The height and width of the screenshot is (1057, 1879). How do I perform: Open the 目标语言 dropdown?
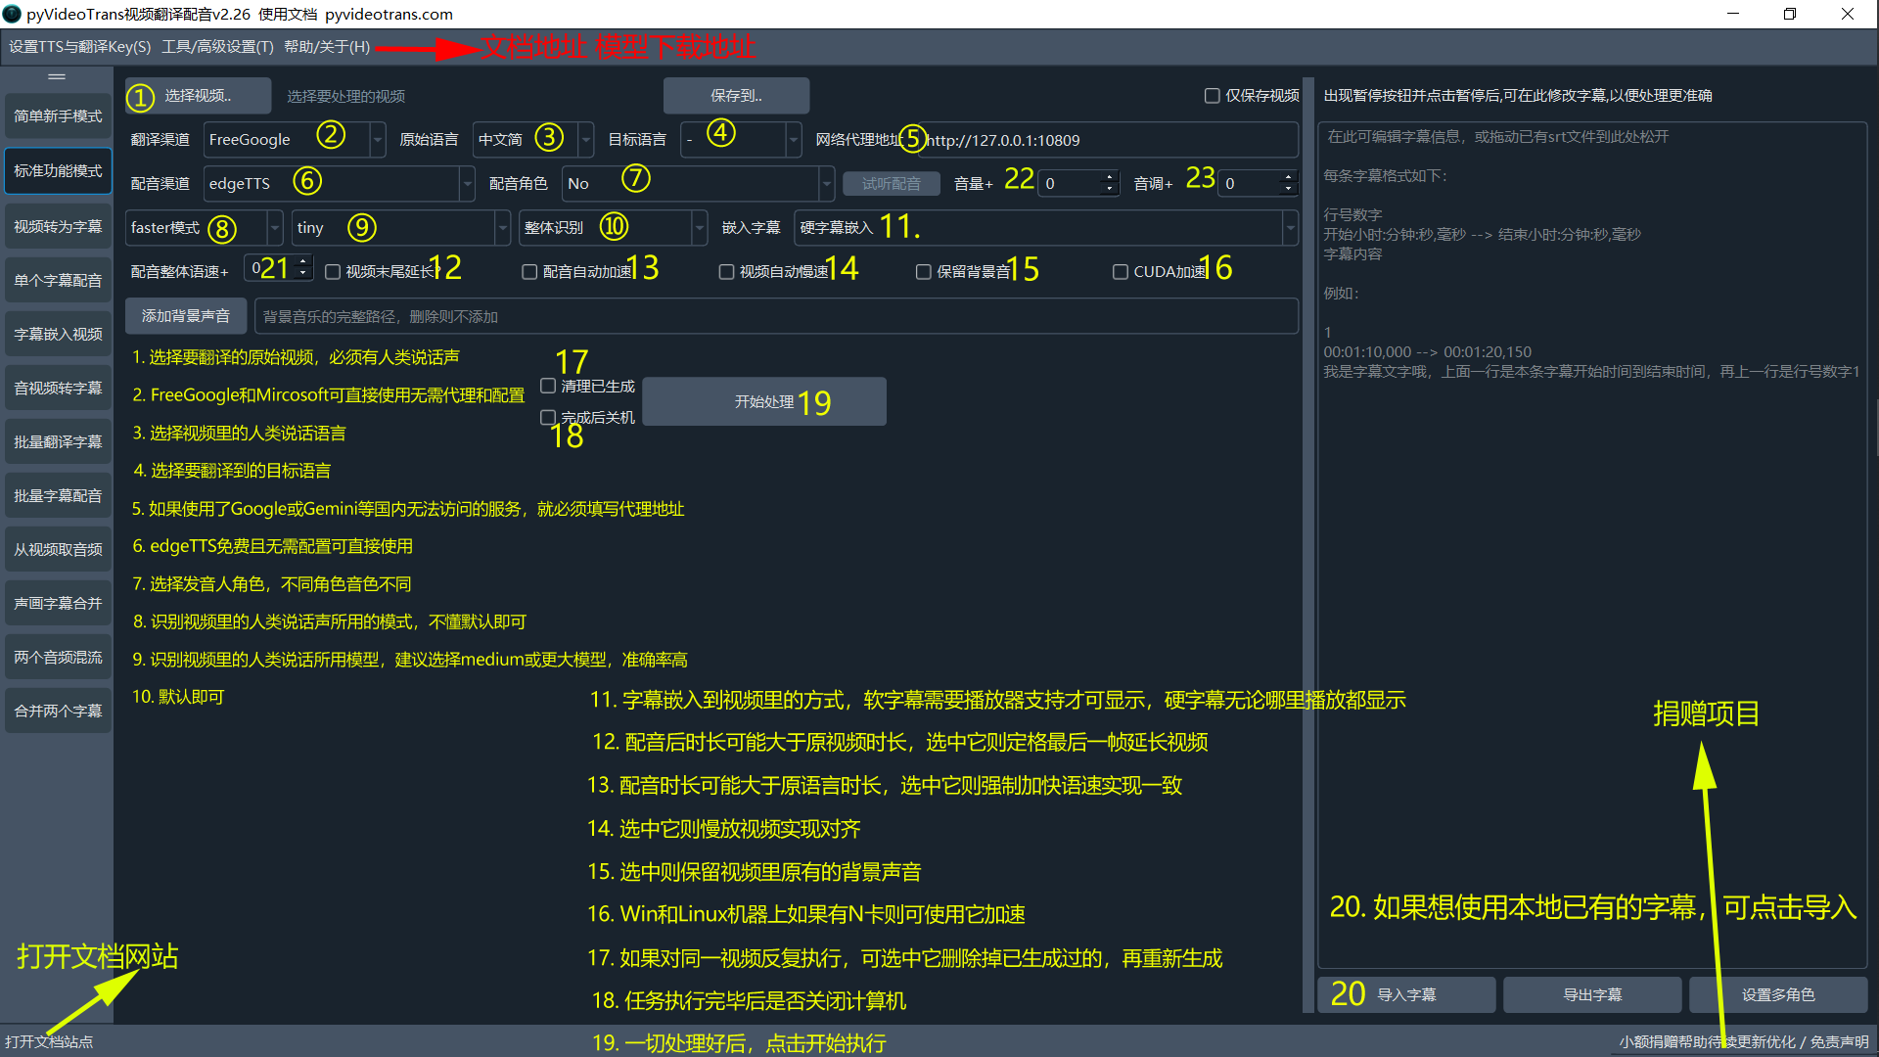click(742, 140)
